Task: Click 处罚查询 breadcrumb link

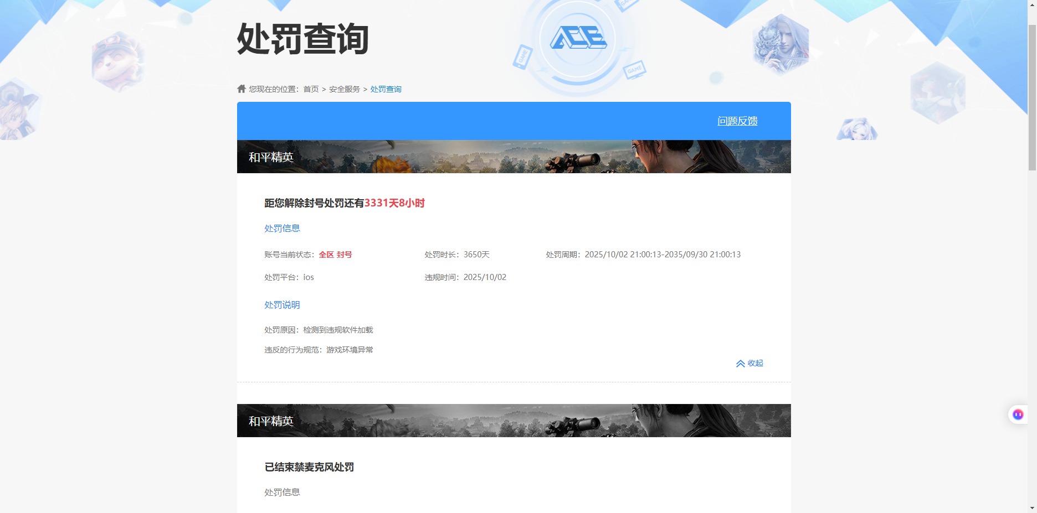Action: pos(386,89)
